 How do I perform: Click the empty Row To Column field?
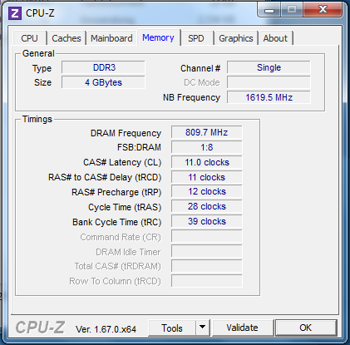207,281
